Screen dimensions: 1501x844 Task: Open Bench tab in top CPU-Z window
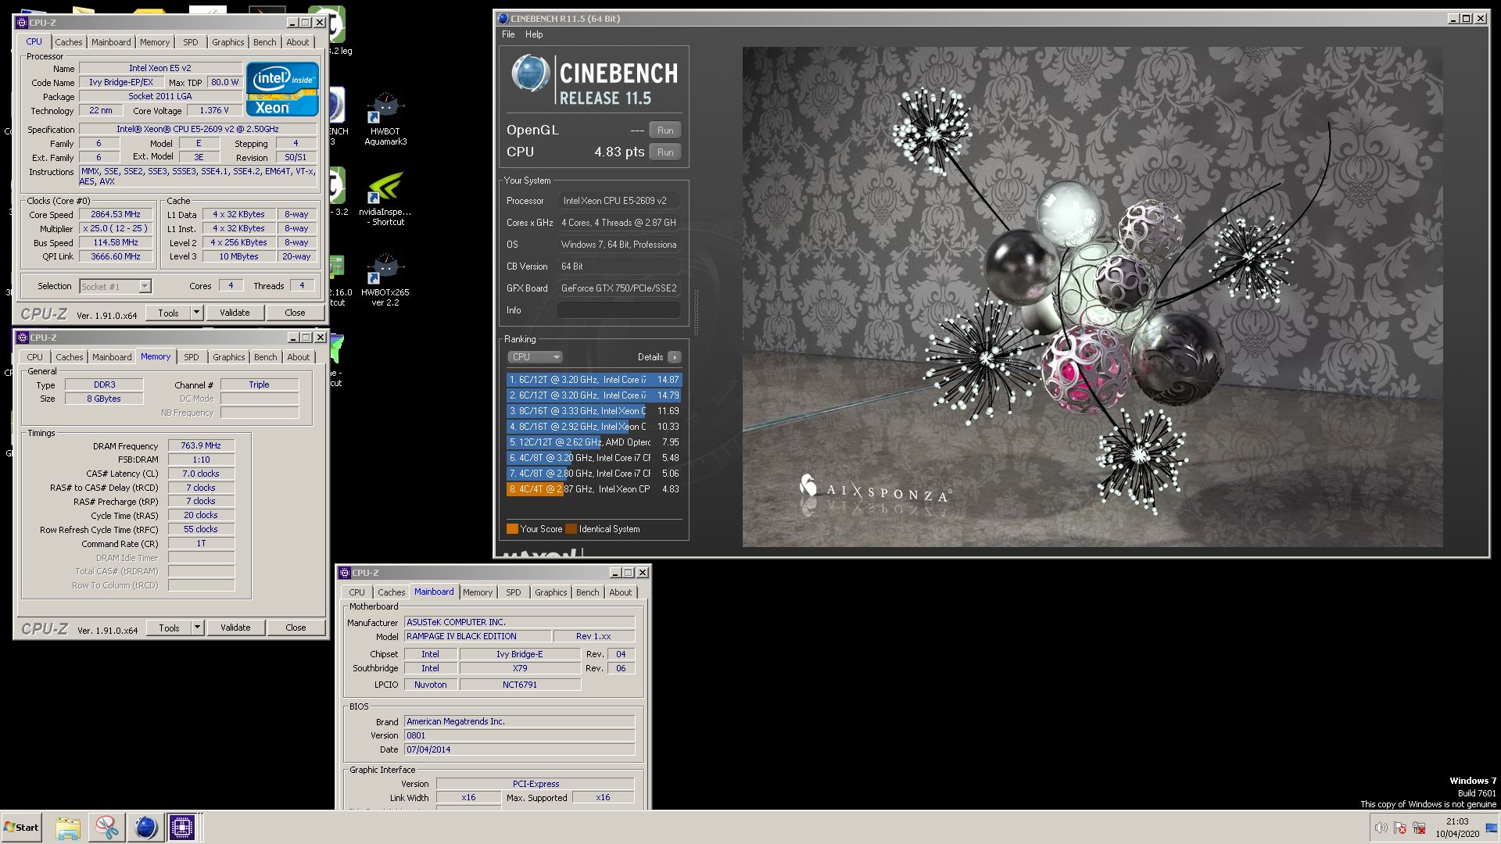(x=264, y=42)
